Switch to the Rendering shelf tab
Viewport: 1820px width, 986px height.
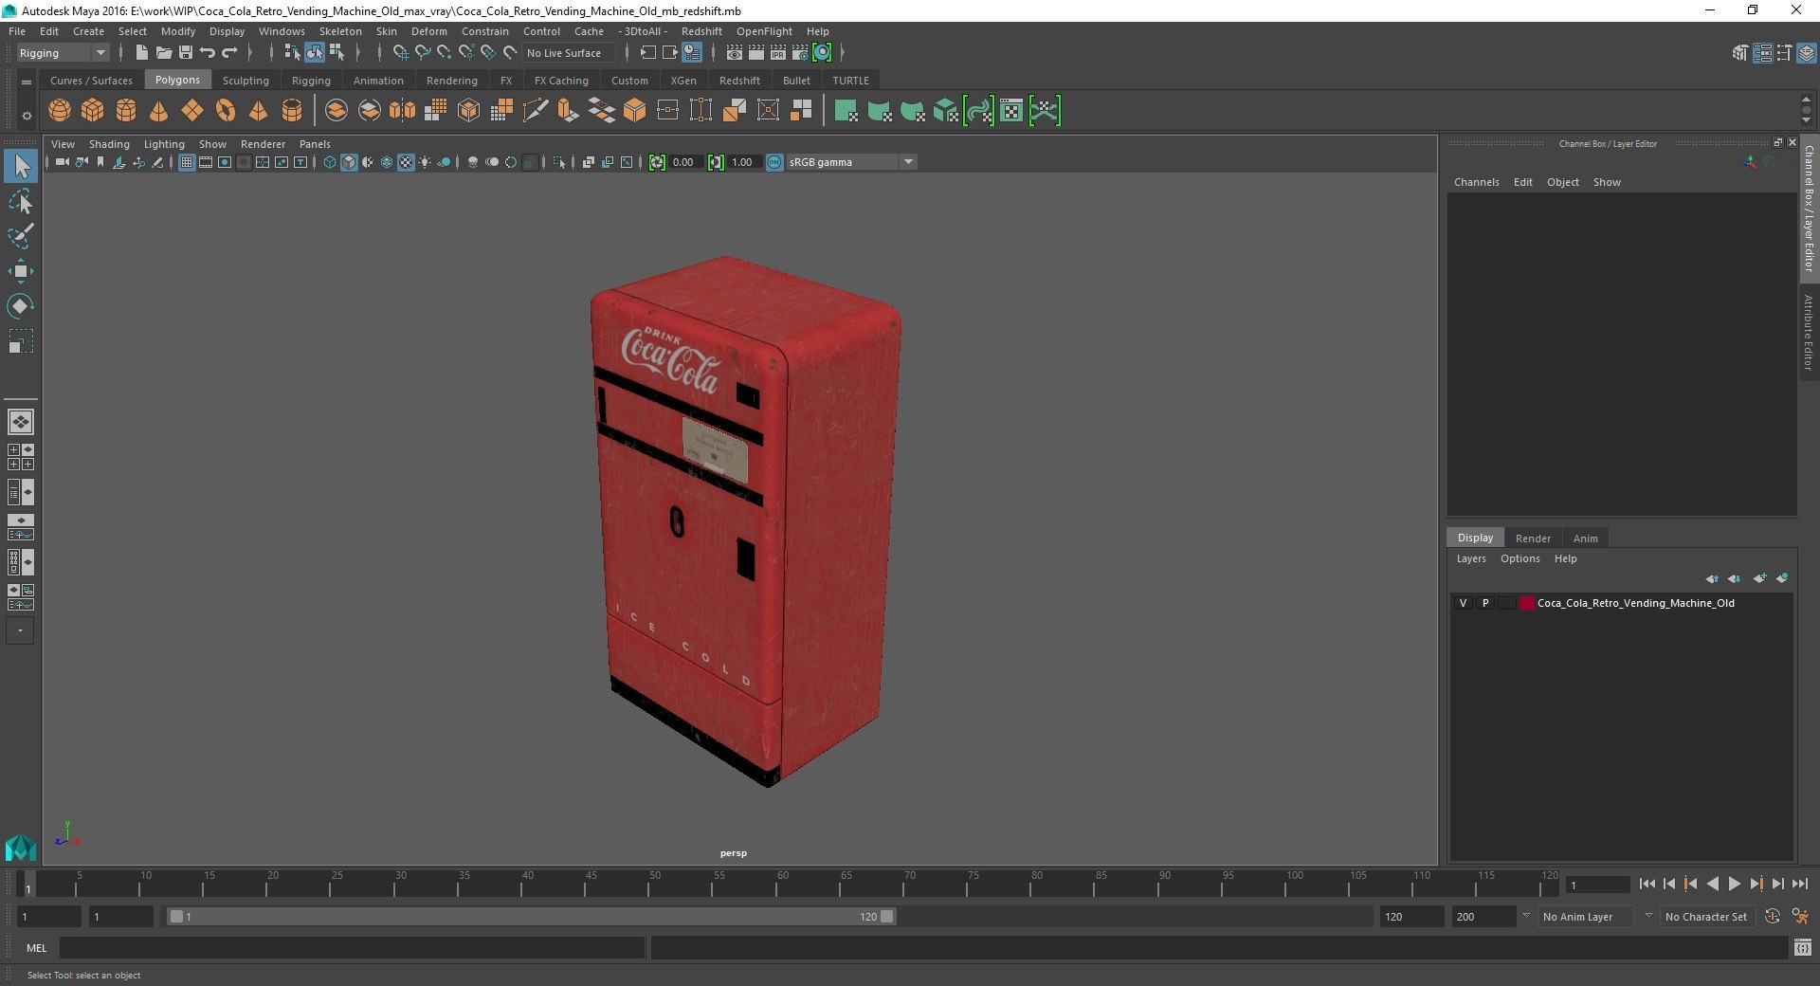pos(451,81)
